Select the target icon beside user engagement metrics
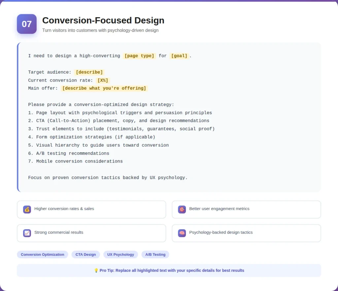 coord(182,209)
